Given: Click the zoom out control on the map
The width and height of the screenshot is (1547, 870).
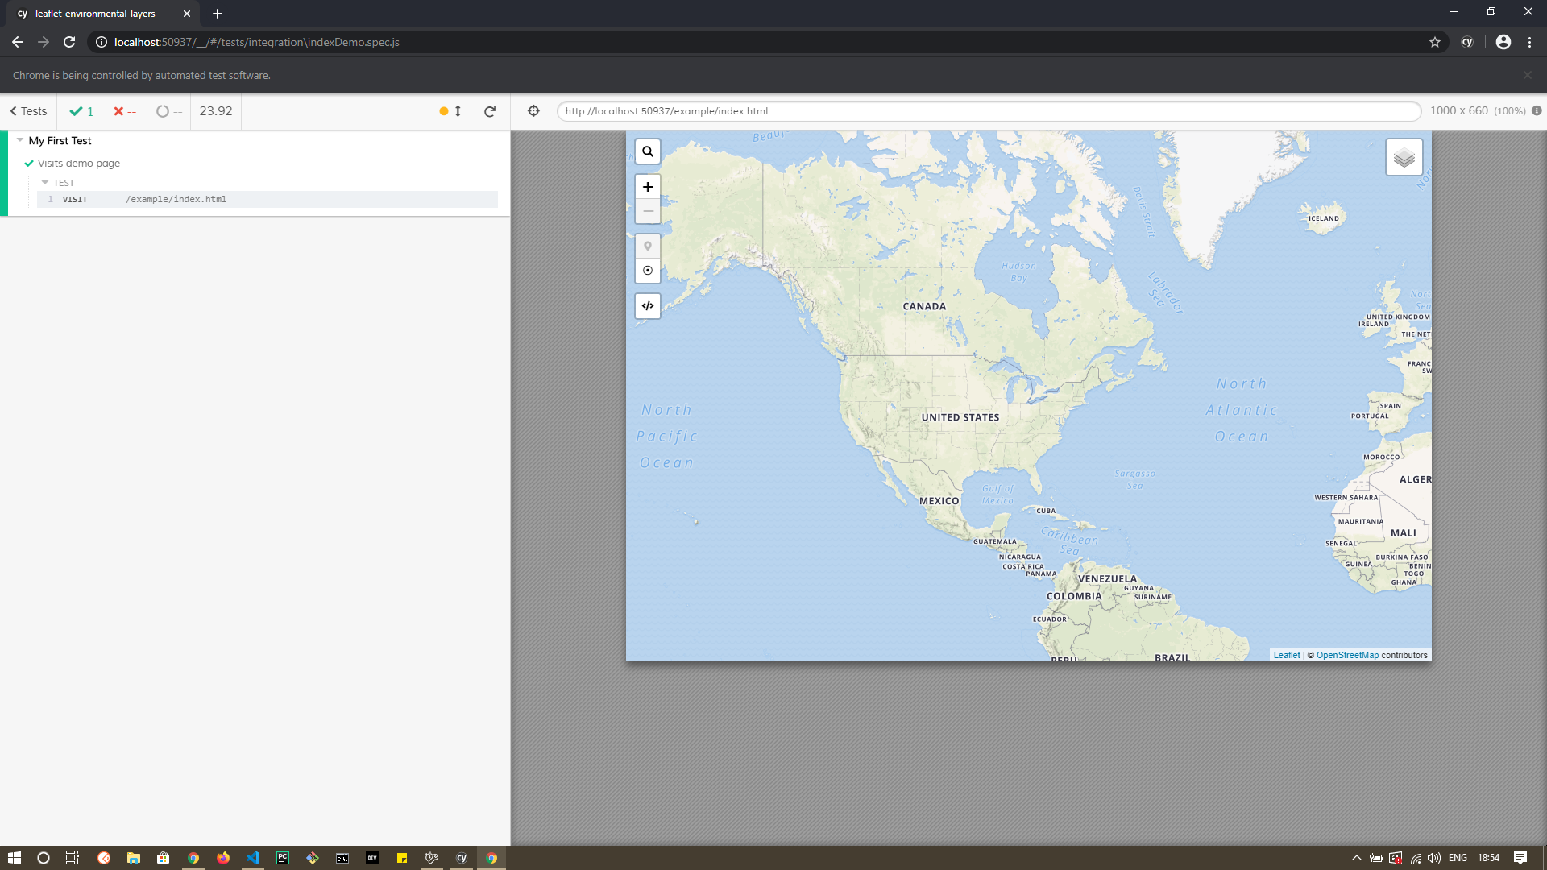Looking at the screenshot, I should point(647,211).
